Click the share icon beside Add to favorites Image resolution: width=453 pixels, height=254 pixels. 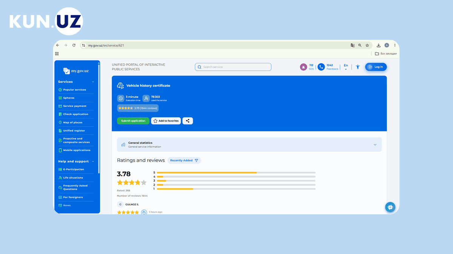tap(188, 121)
